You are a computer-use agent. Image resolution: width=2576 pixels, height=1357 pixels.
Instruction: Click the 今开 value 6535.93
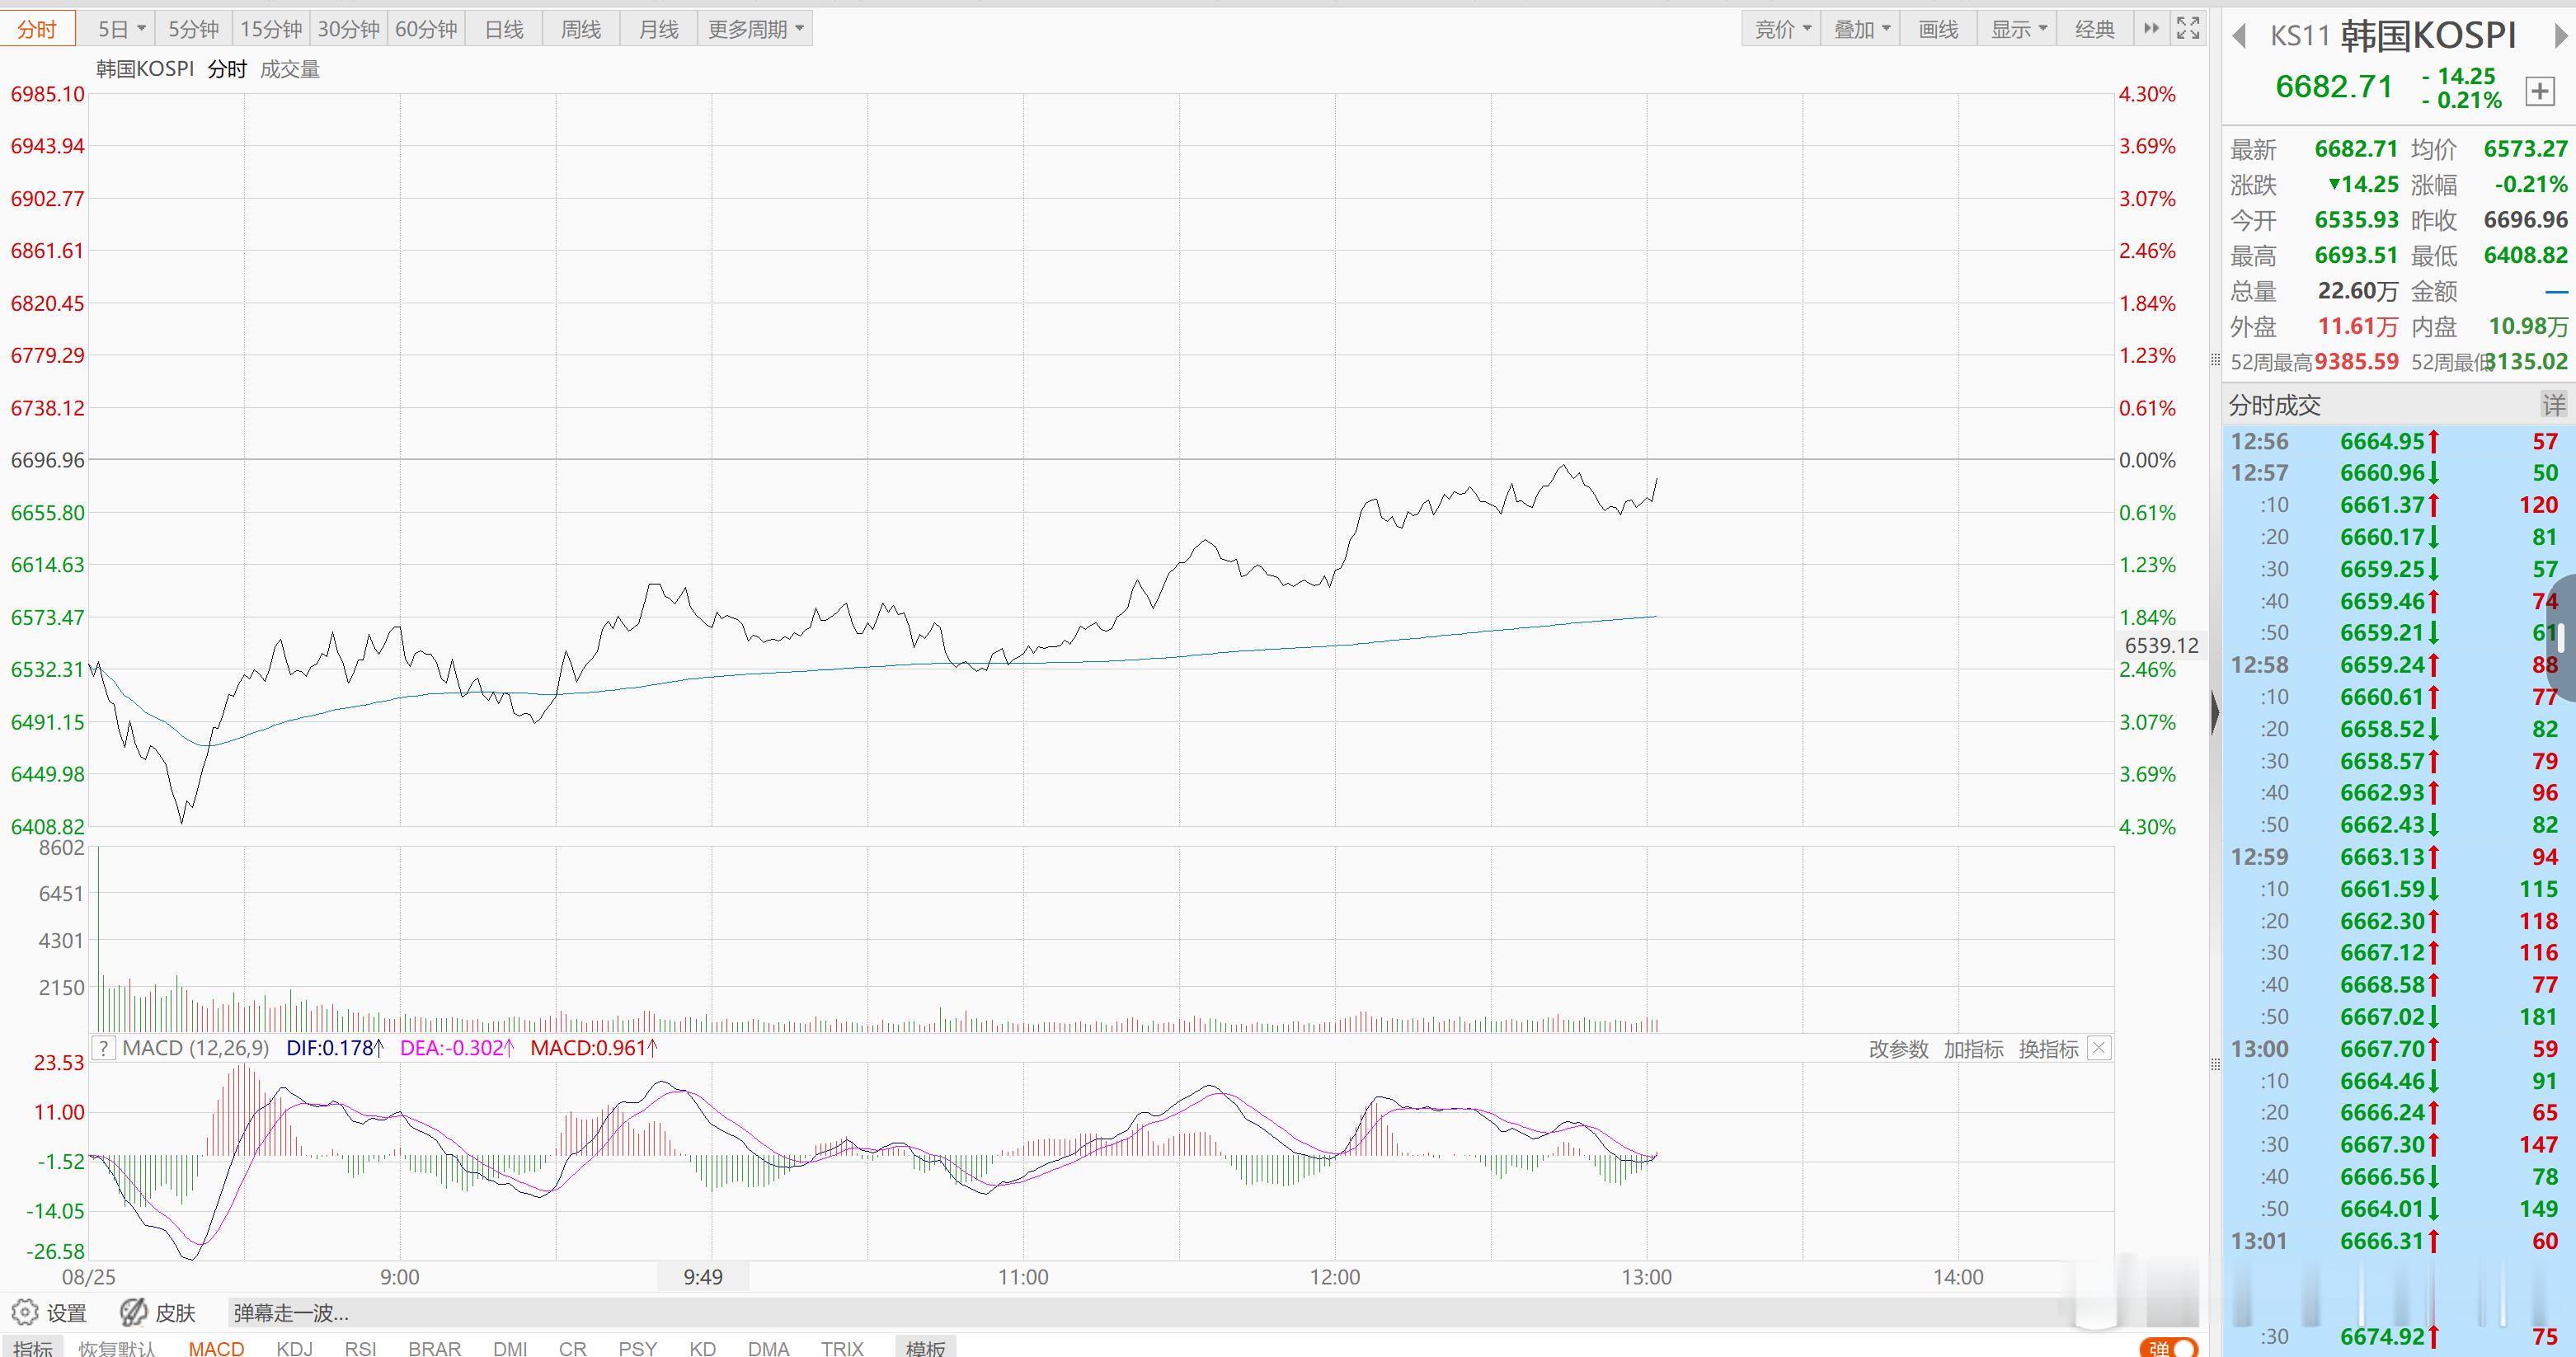(2356, 220)
